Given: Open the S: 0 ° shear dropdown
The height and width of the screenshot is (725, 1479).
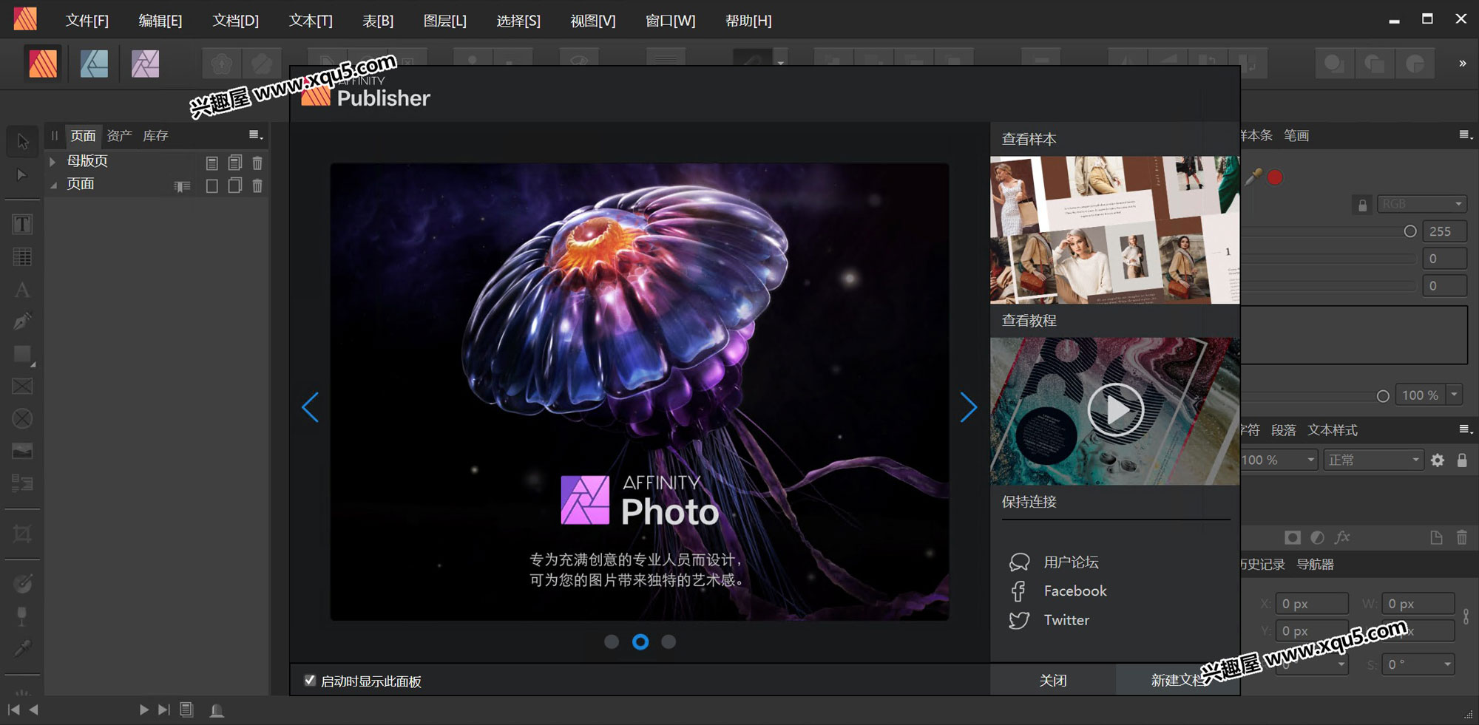Looking at the screenshot, I should pos(1419,664).
